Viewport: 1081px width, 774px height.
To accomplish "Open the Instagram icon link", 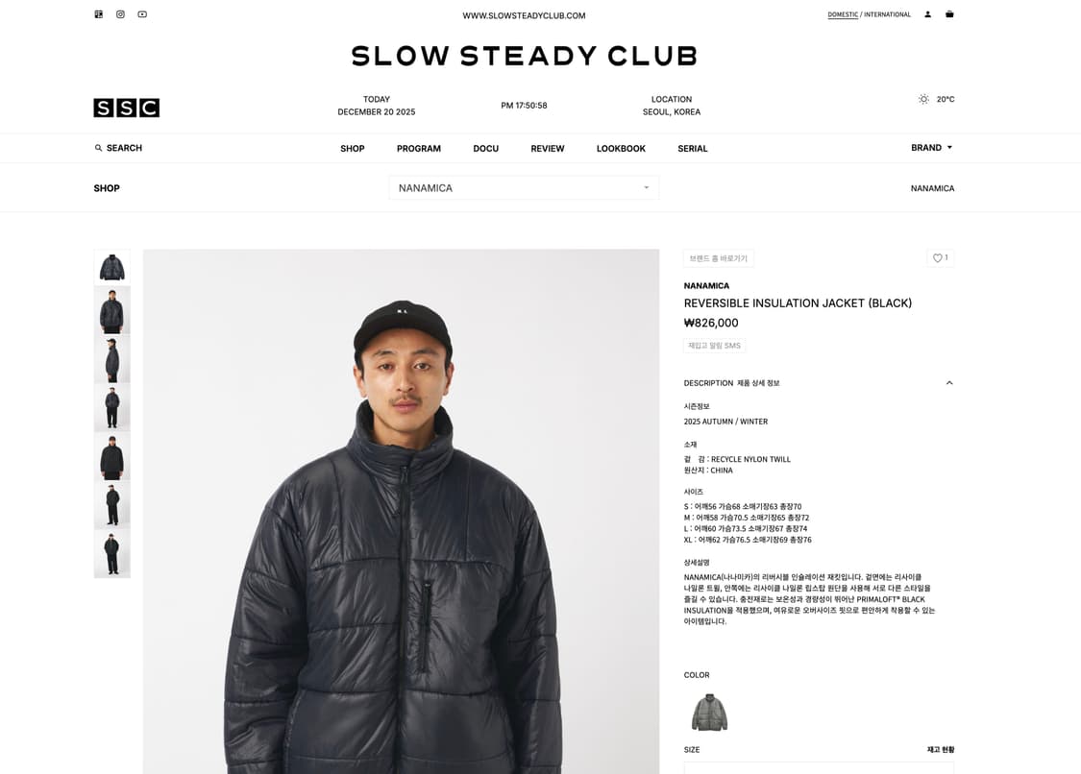I will [121, 14].
